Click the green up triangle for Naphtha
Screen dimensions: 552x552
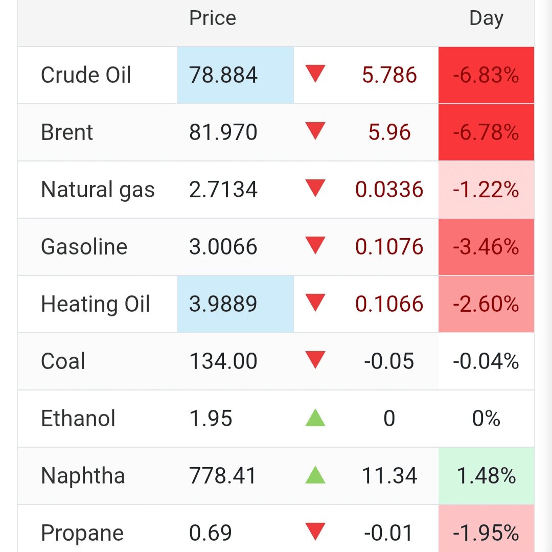coord(315,474)
